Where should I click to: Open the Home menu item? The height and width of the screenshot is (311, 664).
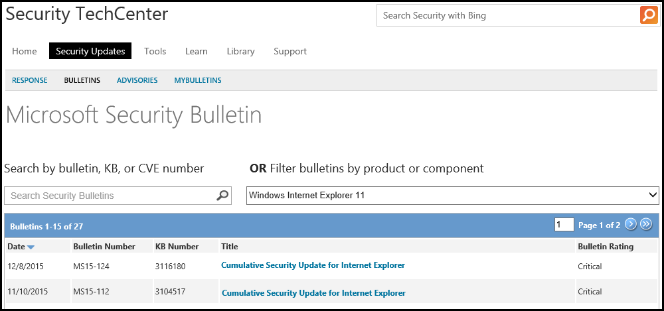coord(25,51)
